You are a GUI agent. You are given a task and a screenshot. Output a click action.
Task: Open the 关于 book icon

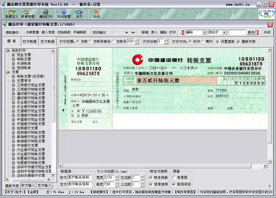pyautogui.click(x=79, y=14)
